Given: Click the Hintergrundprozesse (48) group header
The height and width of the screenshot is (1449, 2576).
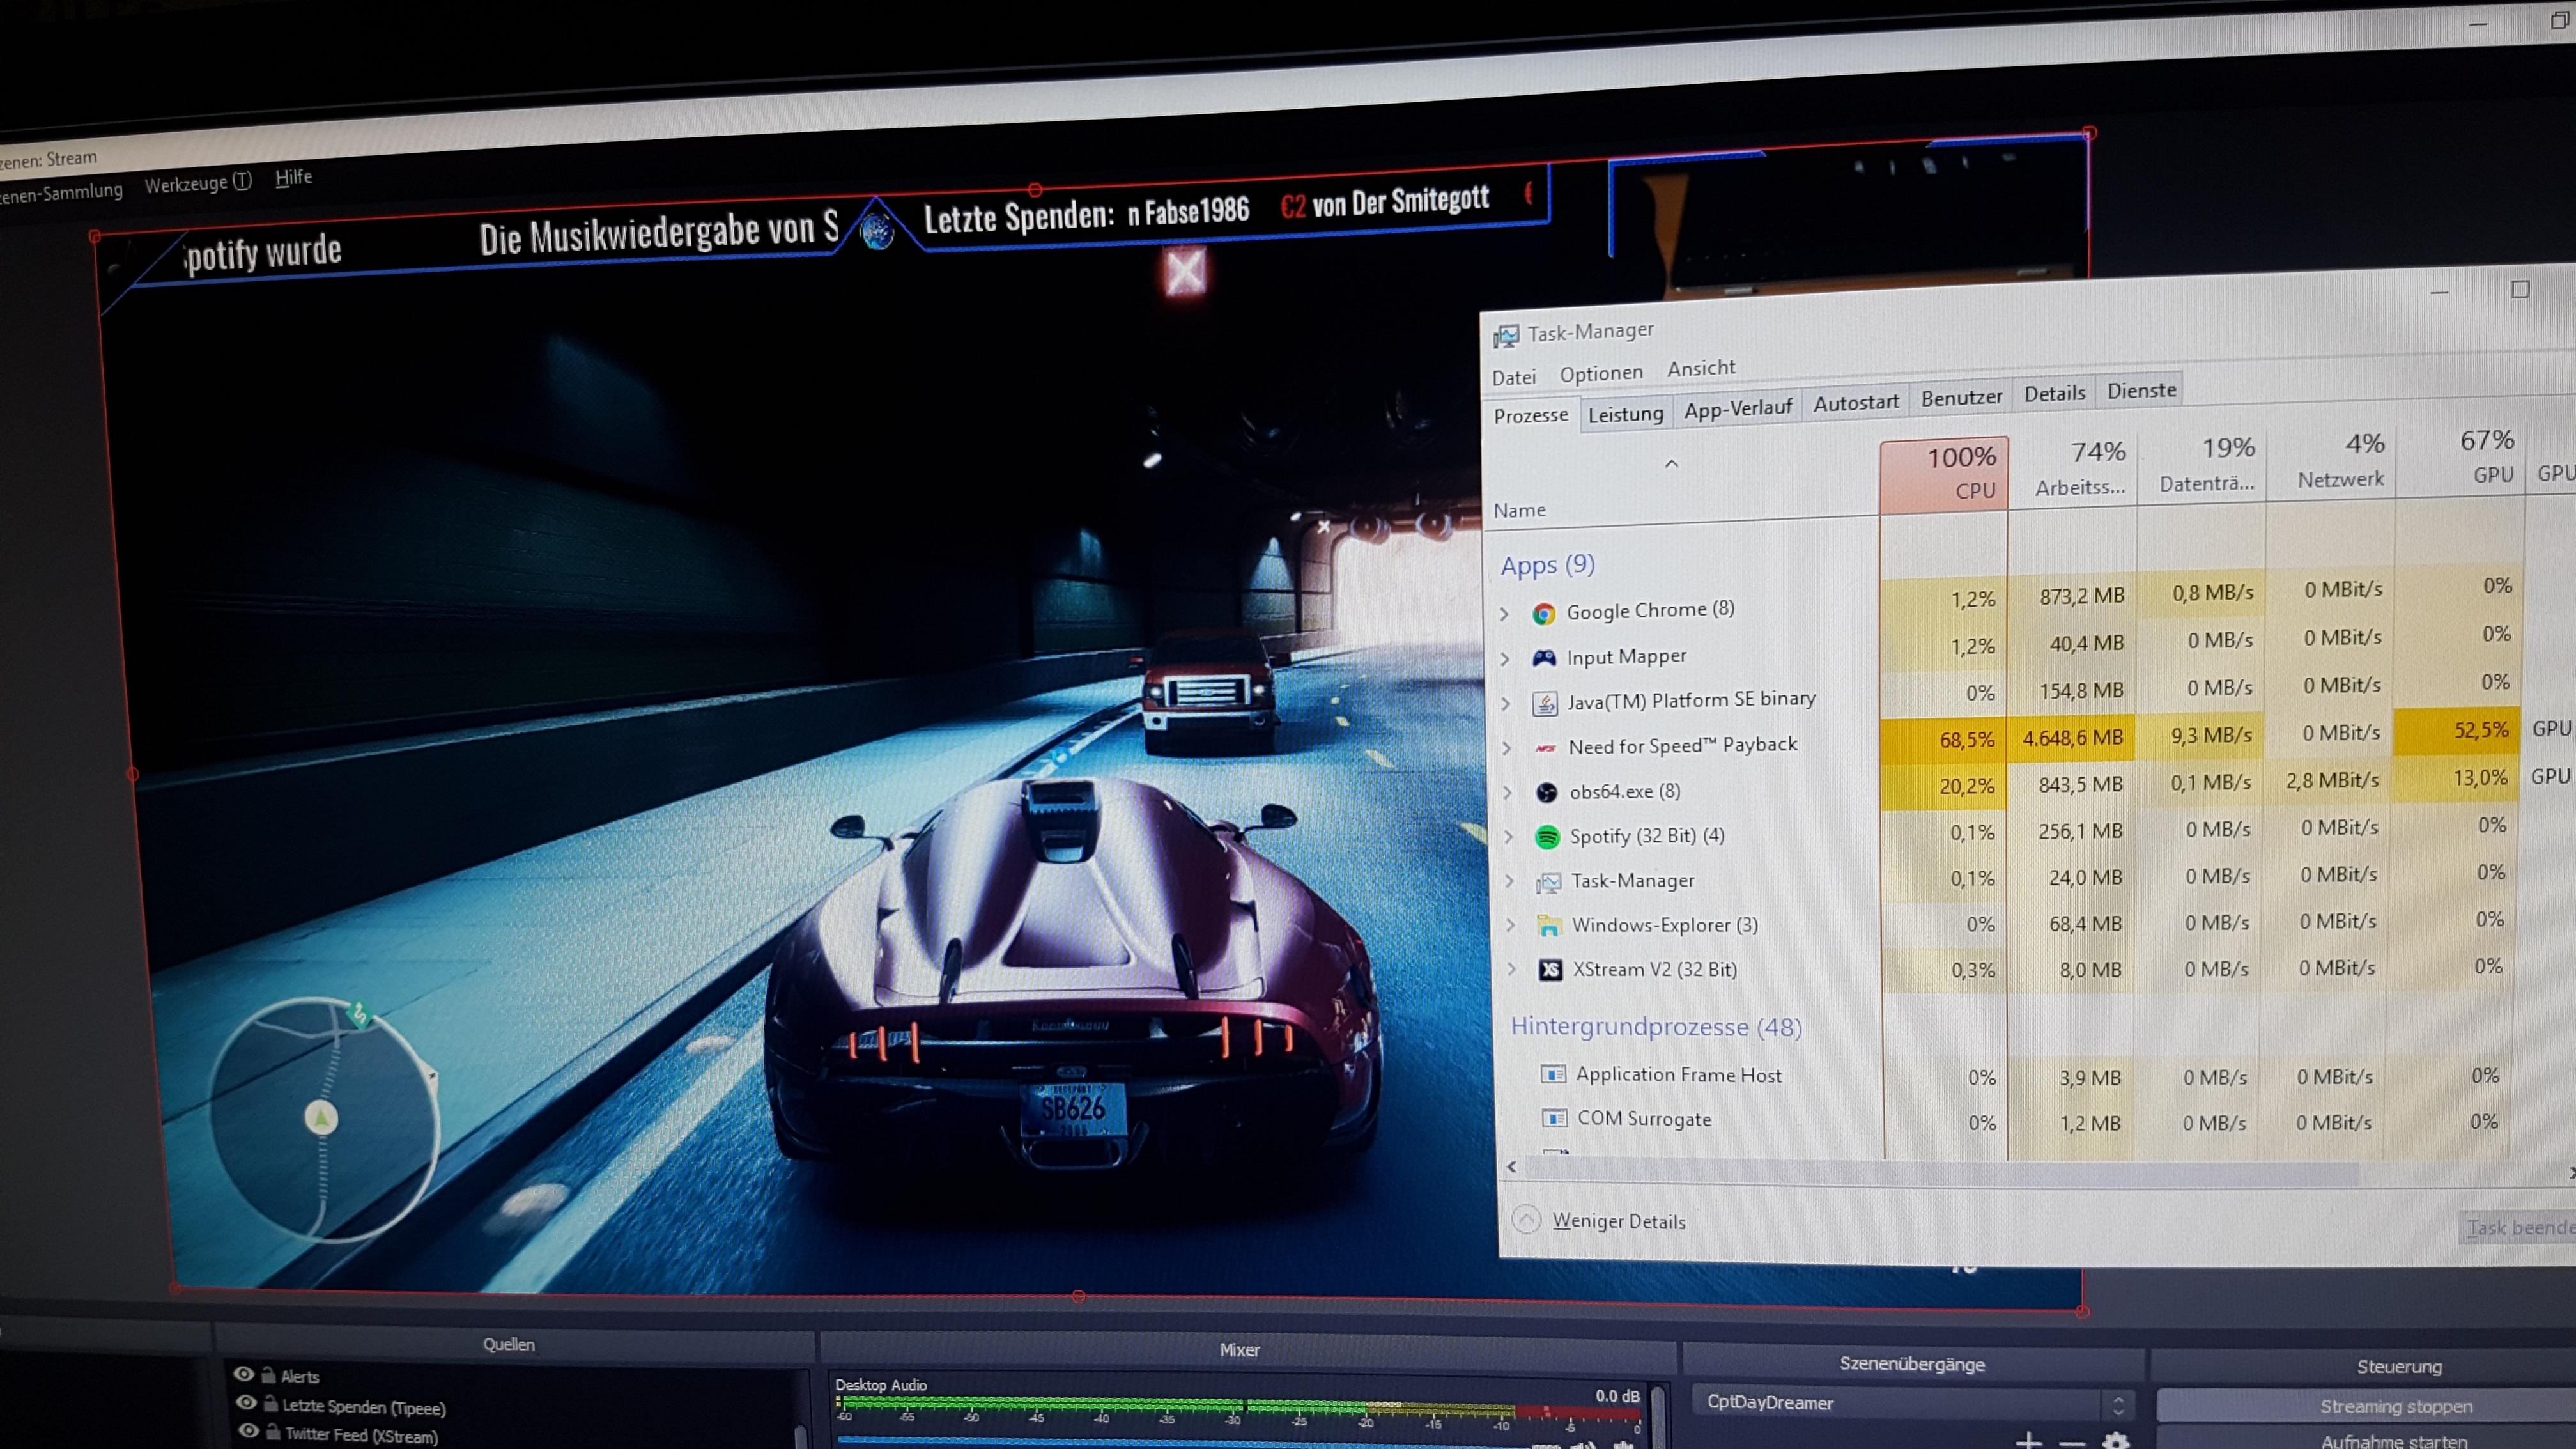Looking at the screenshot, I should tap(1656, 1026).
